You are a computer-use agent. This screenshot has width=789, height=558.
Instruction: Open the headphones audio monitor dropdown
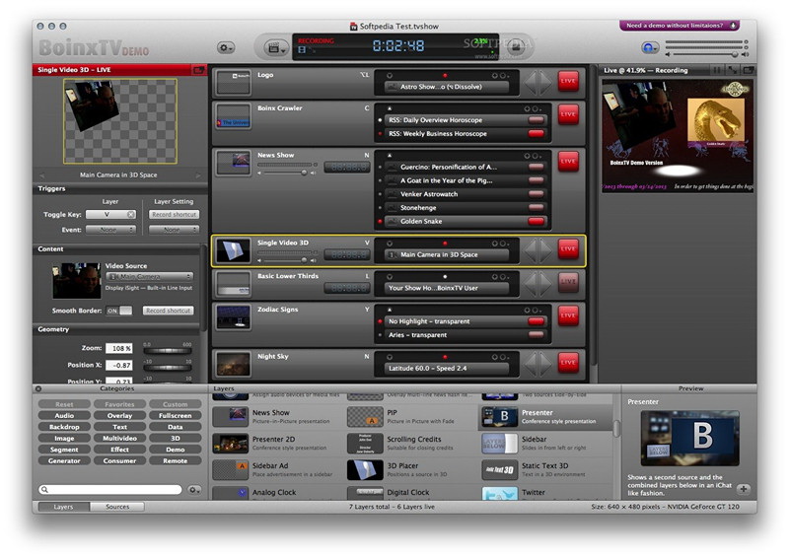[650, 47]
